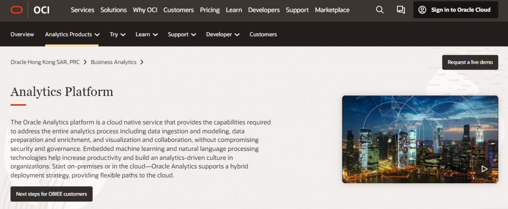
Task: Click Sign in to Oracle Cloud button
Action: point(455,10)
